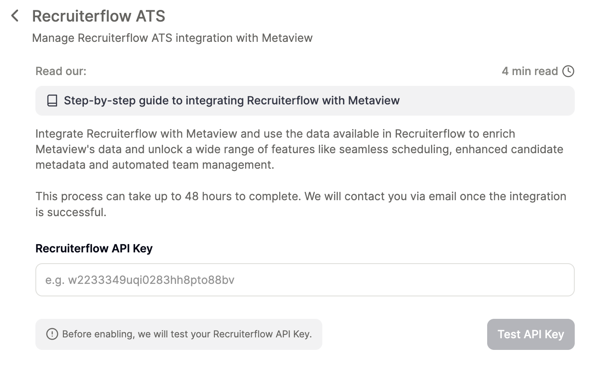Click the Manage Recruiterflow ATS integration subtitle
This screenshot has width=592, height=365.
click(172, 38)
